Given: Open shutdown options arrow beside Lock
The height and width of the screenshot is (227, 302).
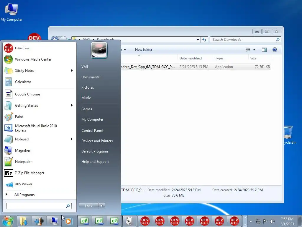Looking at the screenshot, I should [x=102, y=206].
